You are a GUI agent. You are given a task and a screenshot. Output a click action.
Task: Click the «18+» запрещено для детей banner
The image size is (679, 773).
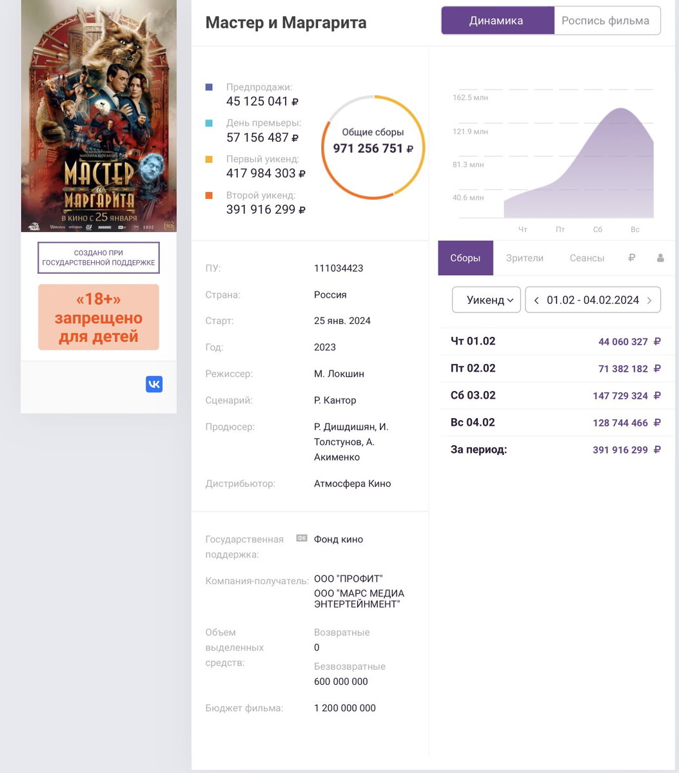coord(99,318)
